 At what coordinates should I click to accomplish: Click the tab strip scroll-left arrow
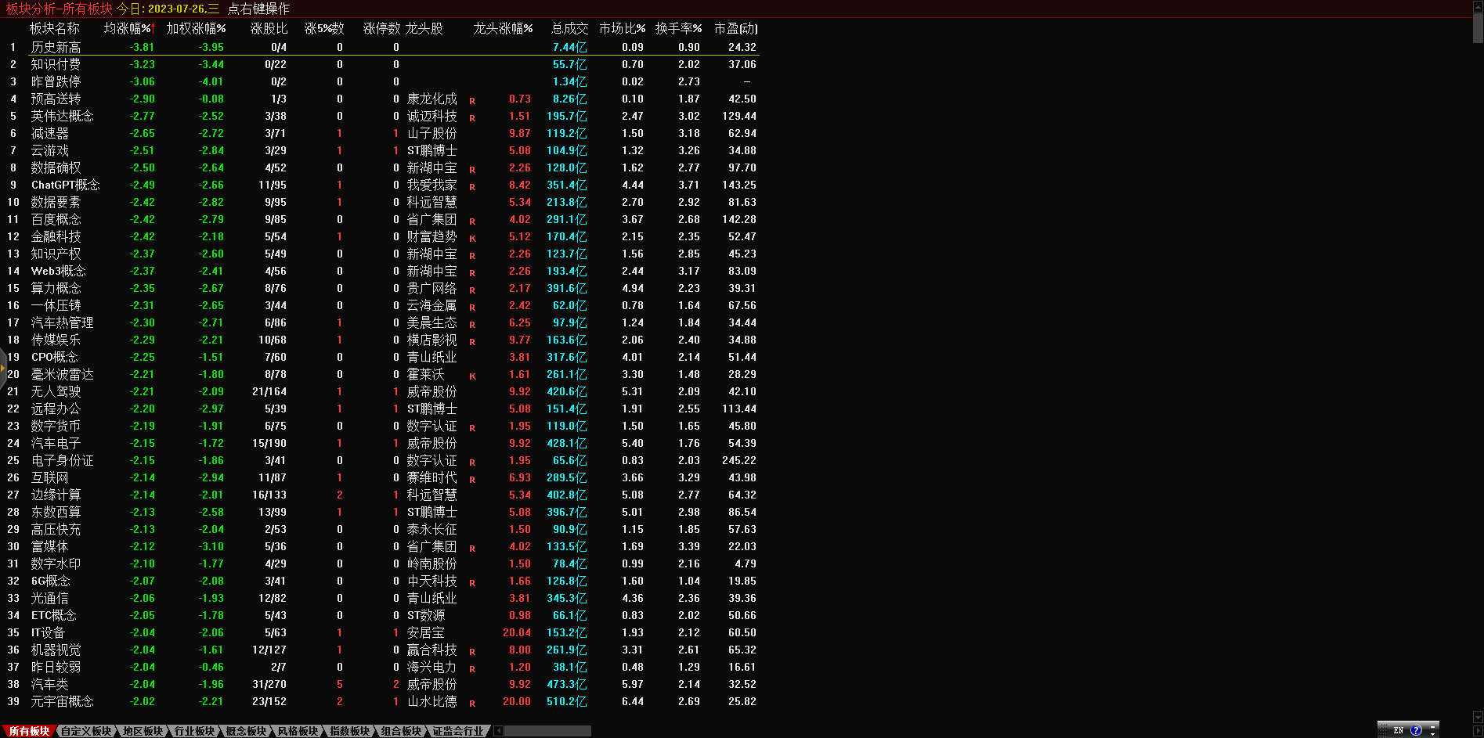tap(498, 731)
